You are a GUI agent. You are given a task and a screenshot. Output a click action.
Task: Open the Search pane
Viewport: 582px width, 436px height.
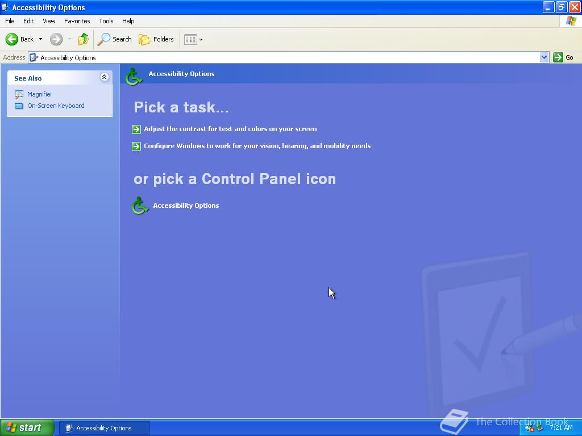pos(114,39)
